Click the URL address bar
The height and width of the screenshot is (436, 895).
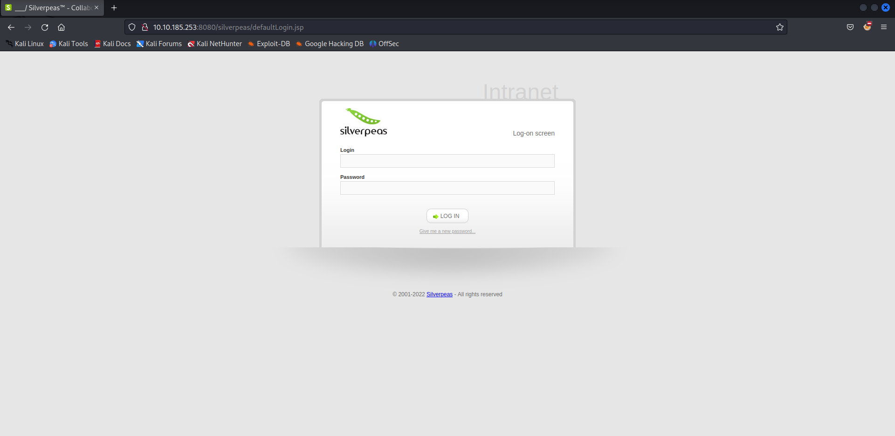coord(457,27)
